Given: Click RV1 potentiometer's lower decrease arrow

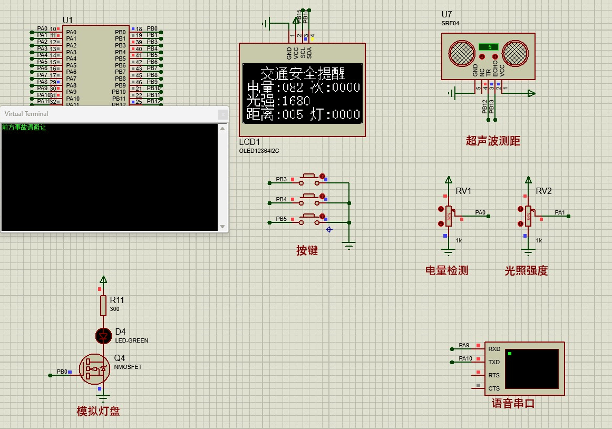Looking at the screenshot, I should pyautogui.click(x=441, y=223).
